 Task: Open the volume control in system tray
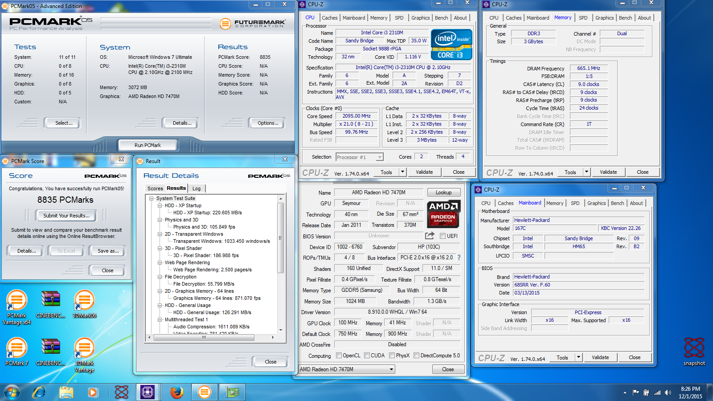tap(668, 393)
